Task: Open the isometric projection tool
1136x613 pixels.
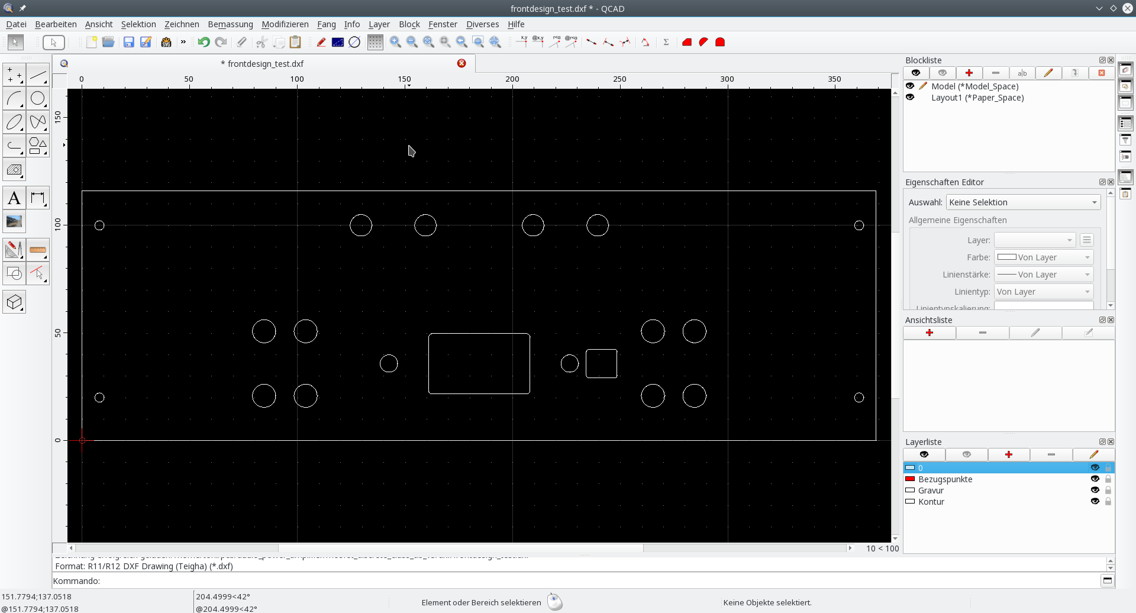Action: pyautogui.click(x=14, y=302)
